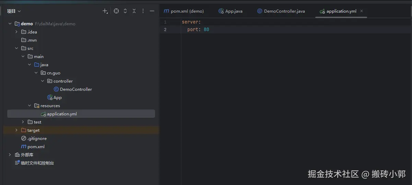Open the project view dropdown
The height and width of the screenshot is (185, 412).
(x=14, y=11)
